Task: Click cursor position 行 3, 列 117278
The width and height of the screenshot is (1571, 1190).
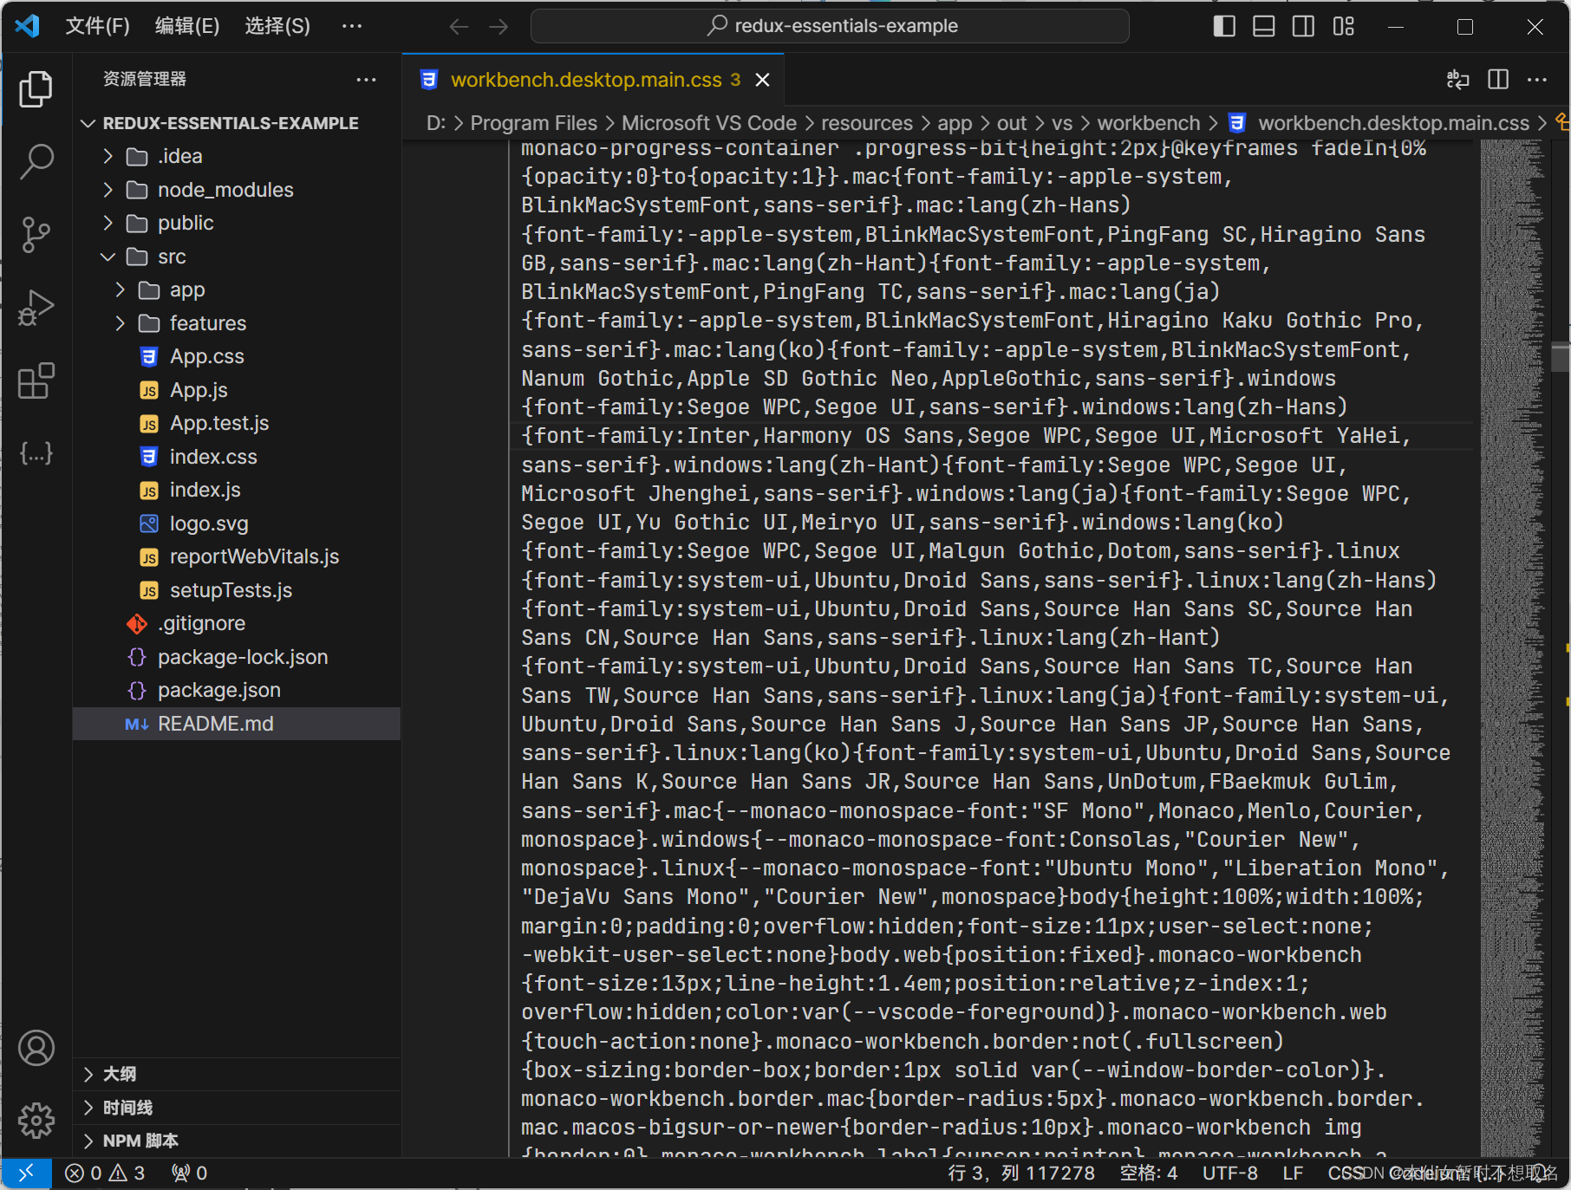Action: click(x=1021, y=1173)
